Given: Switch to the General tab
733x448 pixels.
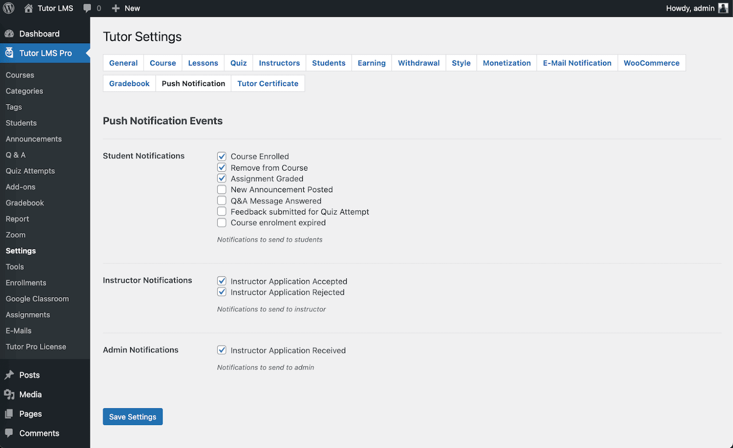Looking at the screenshot, I should 123,63.
